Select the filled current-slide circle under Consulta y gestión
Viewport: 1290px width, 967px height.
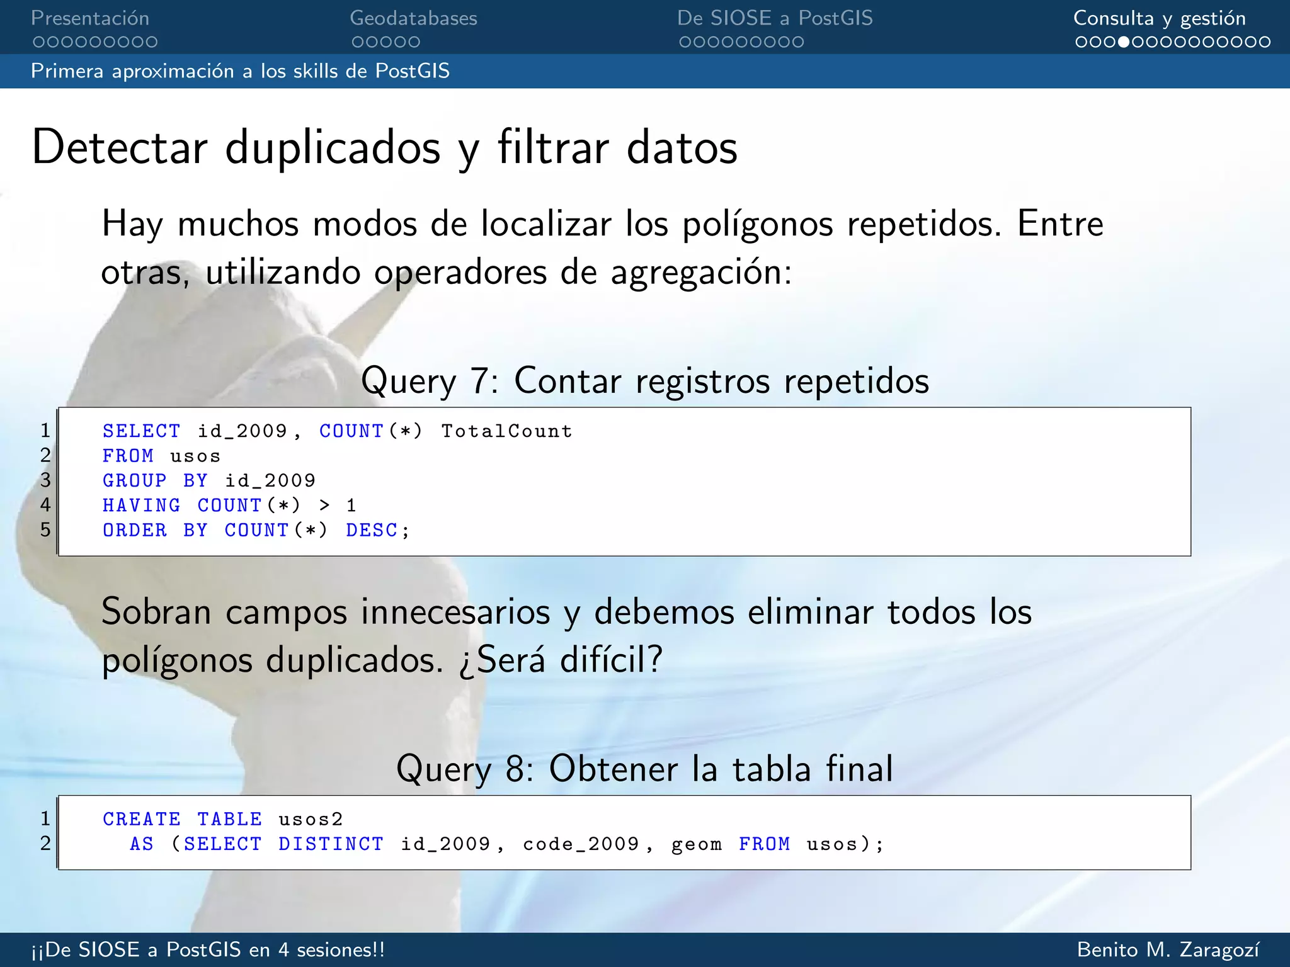[1124, 42]
